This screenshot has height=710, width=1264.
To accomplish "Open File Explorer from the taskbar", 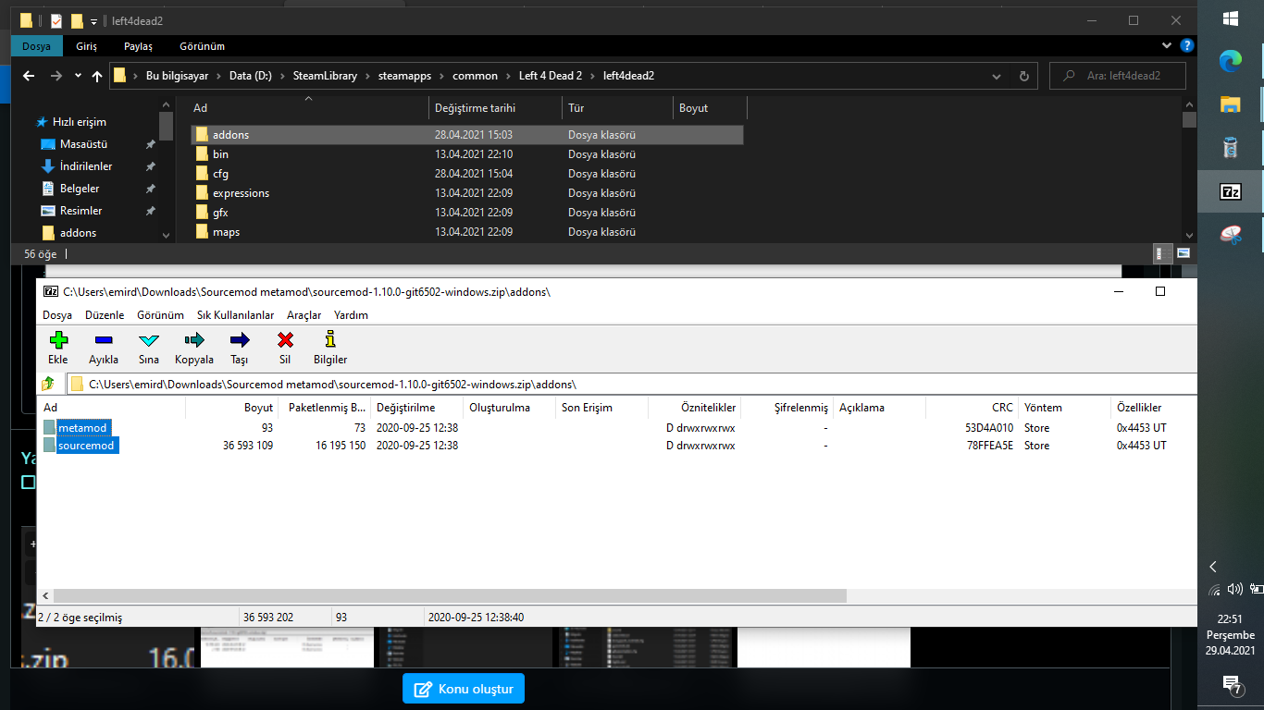I will [1231, 104].
